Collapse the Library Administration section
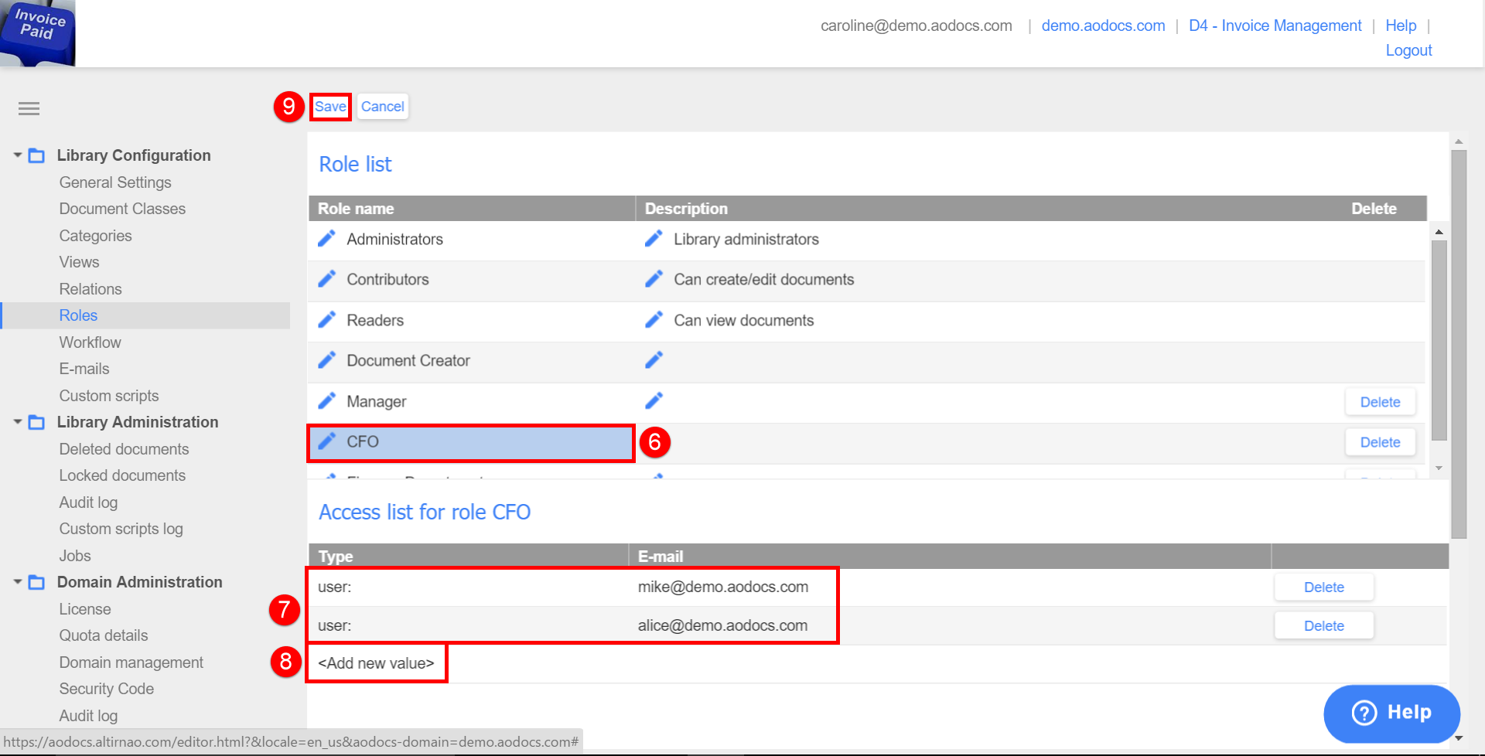The height and width of the screenshot is (756, 1485). [17, 422]
